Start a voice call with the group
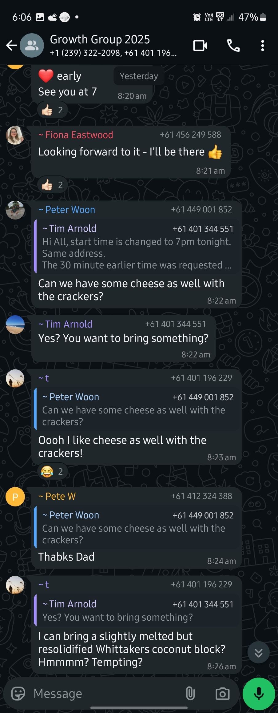Viewport: 278px width, 713px height. [233, 46]
